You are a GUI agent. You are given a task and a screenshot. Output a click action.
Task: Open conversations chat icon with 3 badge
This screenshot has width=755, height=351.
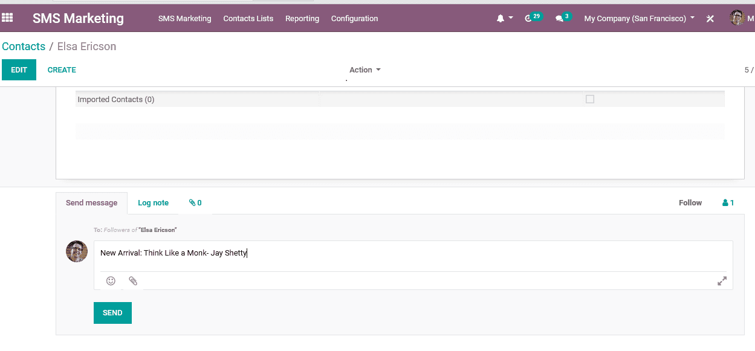563,18
